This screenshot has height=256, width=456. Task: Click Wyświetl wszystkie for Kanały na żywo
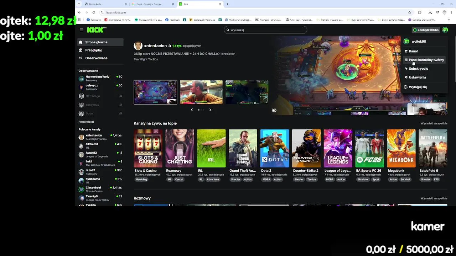click(x=434, y=123)
